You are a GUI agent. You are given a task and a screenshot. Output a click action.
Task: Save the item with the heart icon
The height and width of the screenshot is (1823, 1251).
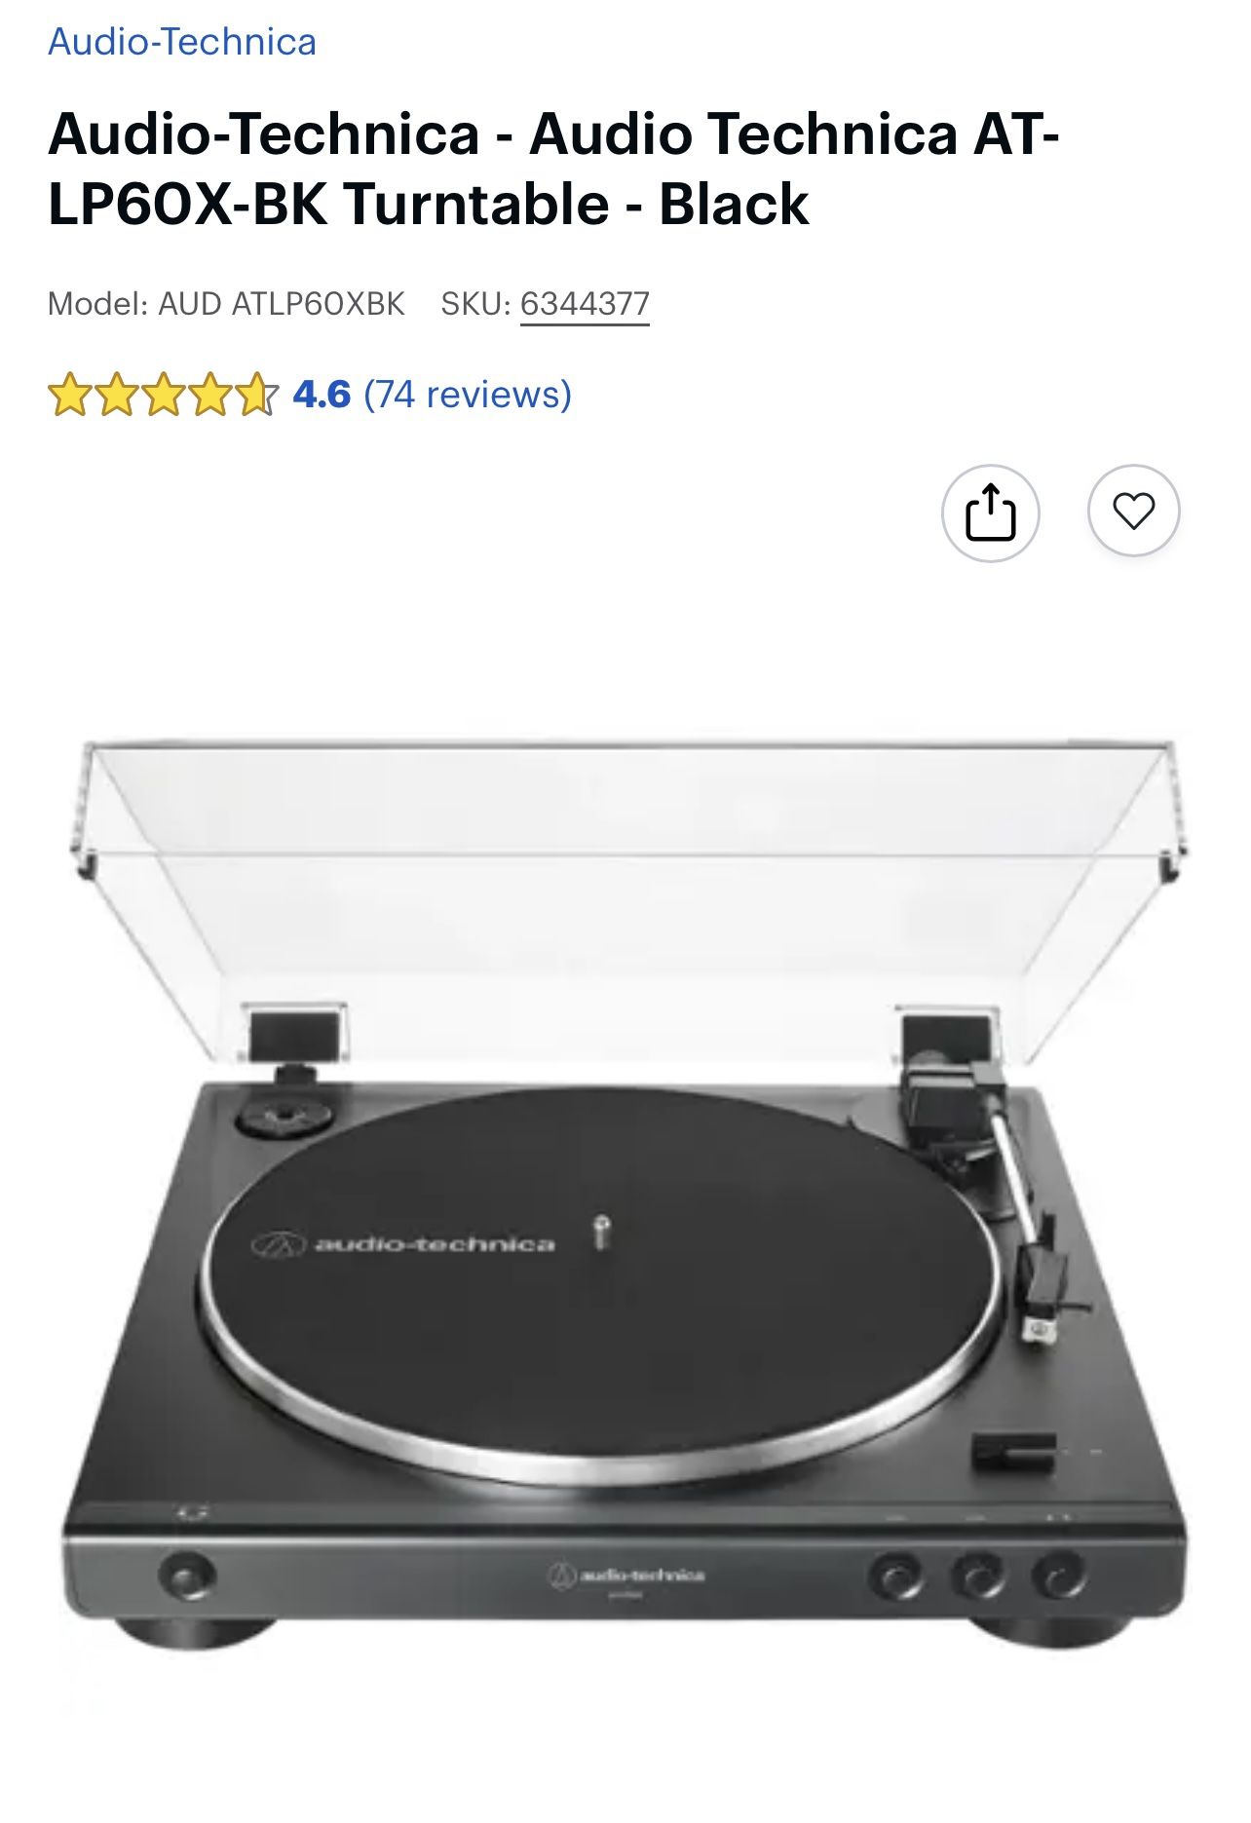coord(1133,512)
